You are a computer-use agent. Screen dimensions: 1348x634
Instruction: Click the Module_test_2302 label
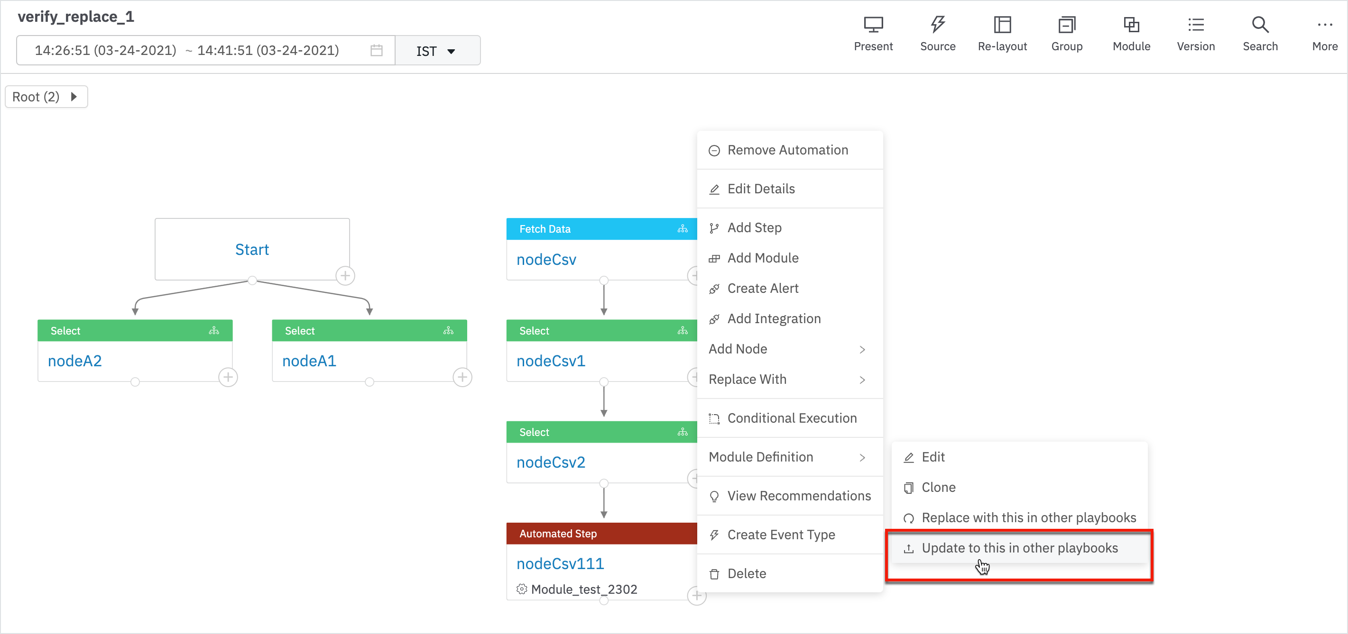pyautogui.click(x=584, y=589)
